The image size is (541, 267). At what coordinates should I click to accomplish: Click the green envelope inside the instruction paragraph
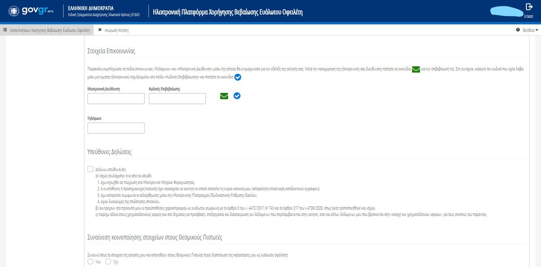tap(416, 69)
